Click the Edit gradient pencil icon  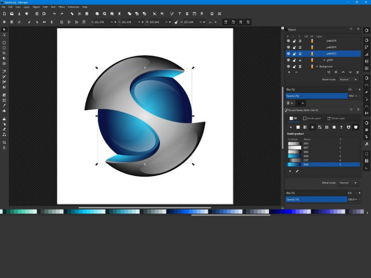(x=297, y=171)
